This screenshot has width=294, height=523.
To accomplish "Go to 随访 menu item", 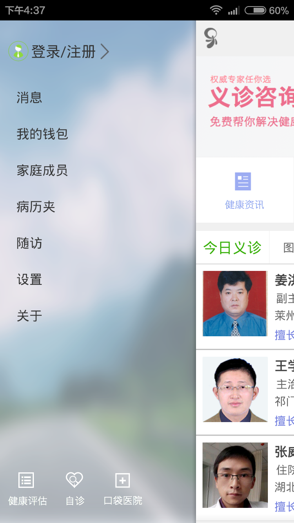I will pyautogui.click(x=29, y=243).
